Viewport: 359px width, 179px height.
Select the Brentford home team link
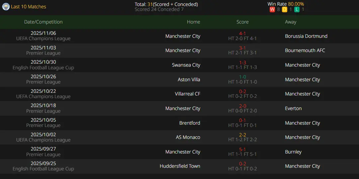click(x=190, y=123)
